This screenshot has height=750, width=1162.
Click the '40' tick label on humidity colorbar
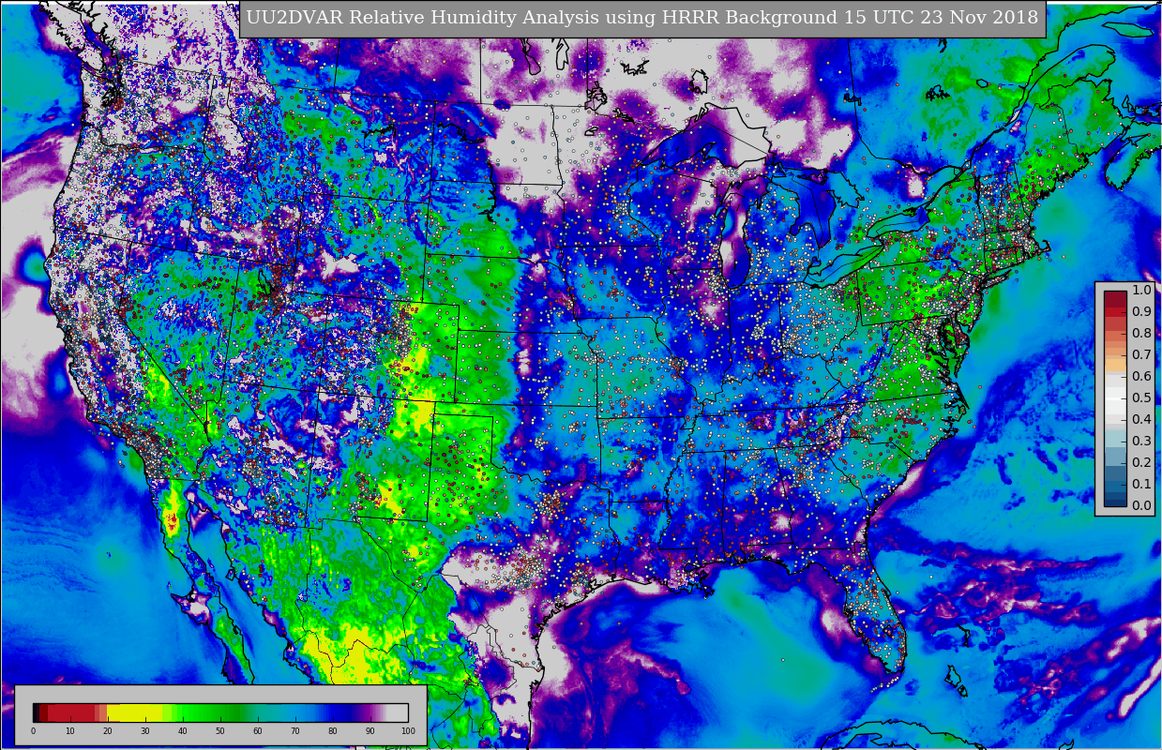pyautogui.click(x=183, y=731)
